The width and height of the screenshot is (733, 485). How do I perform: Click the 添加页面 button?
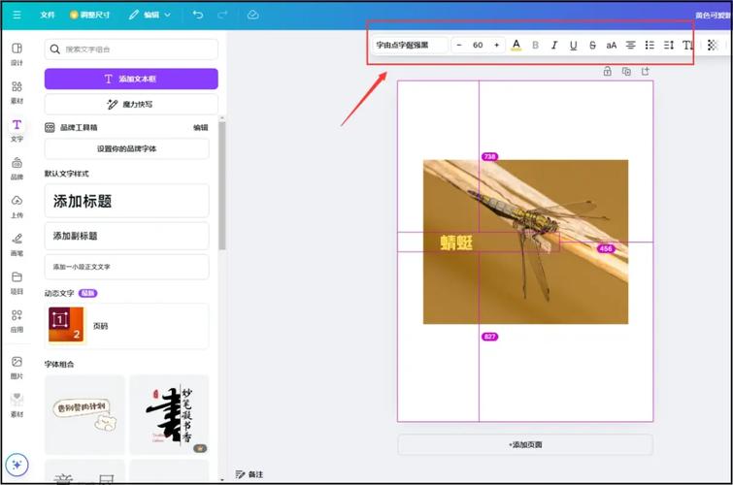point(525,444)
